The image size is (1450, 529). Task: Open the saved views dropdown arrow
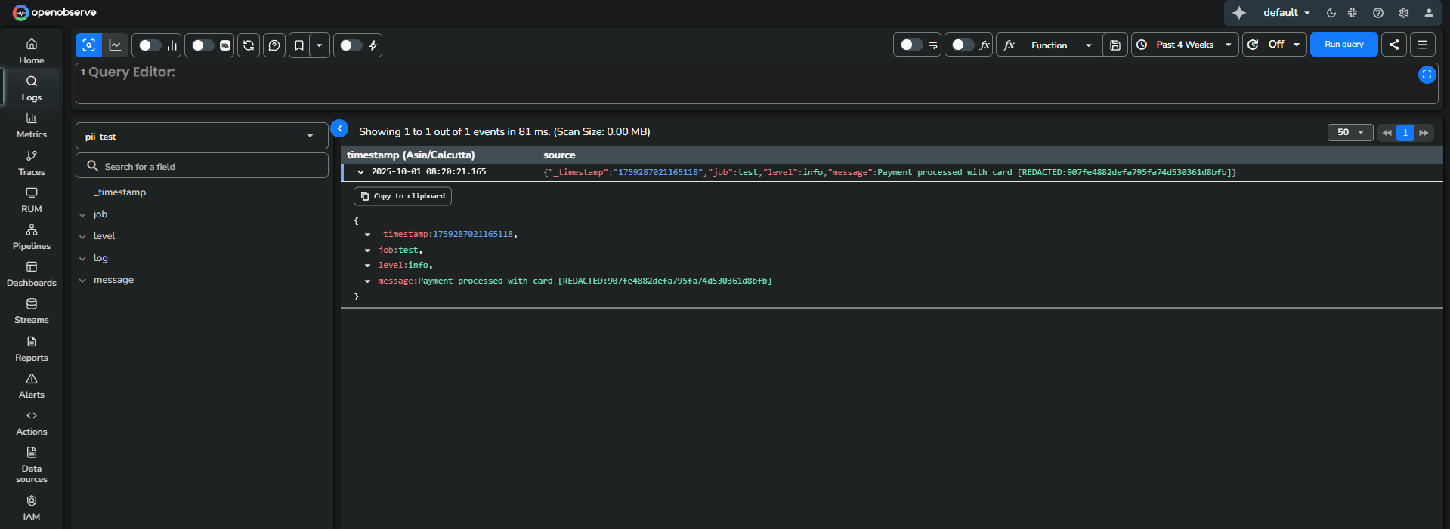point(320,45)
